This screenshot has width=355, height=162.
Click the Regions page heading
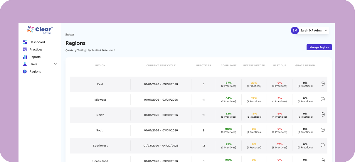coord(75,43)
